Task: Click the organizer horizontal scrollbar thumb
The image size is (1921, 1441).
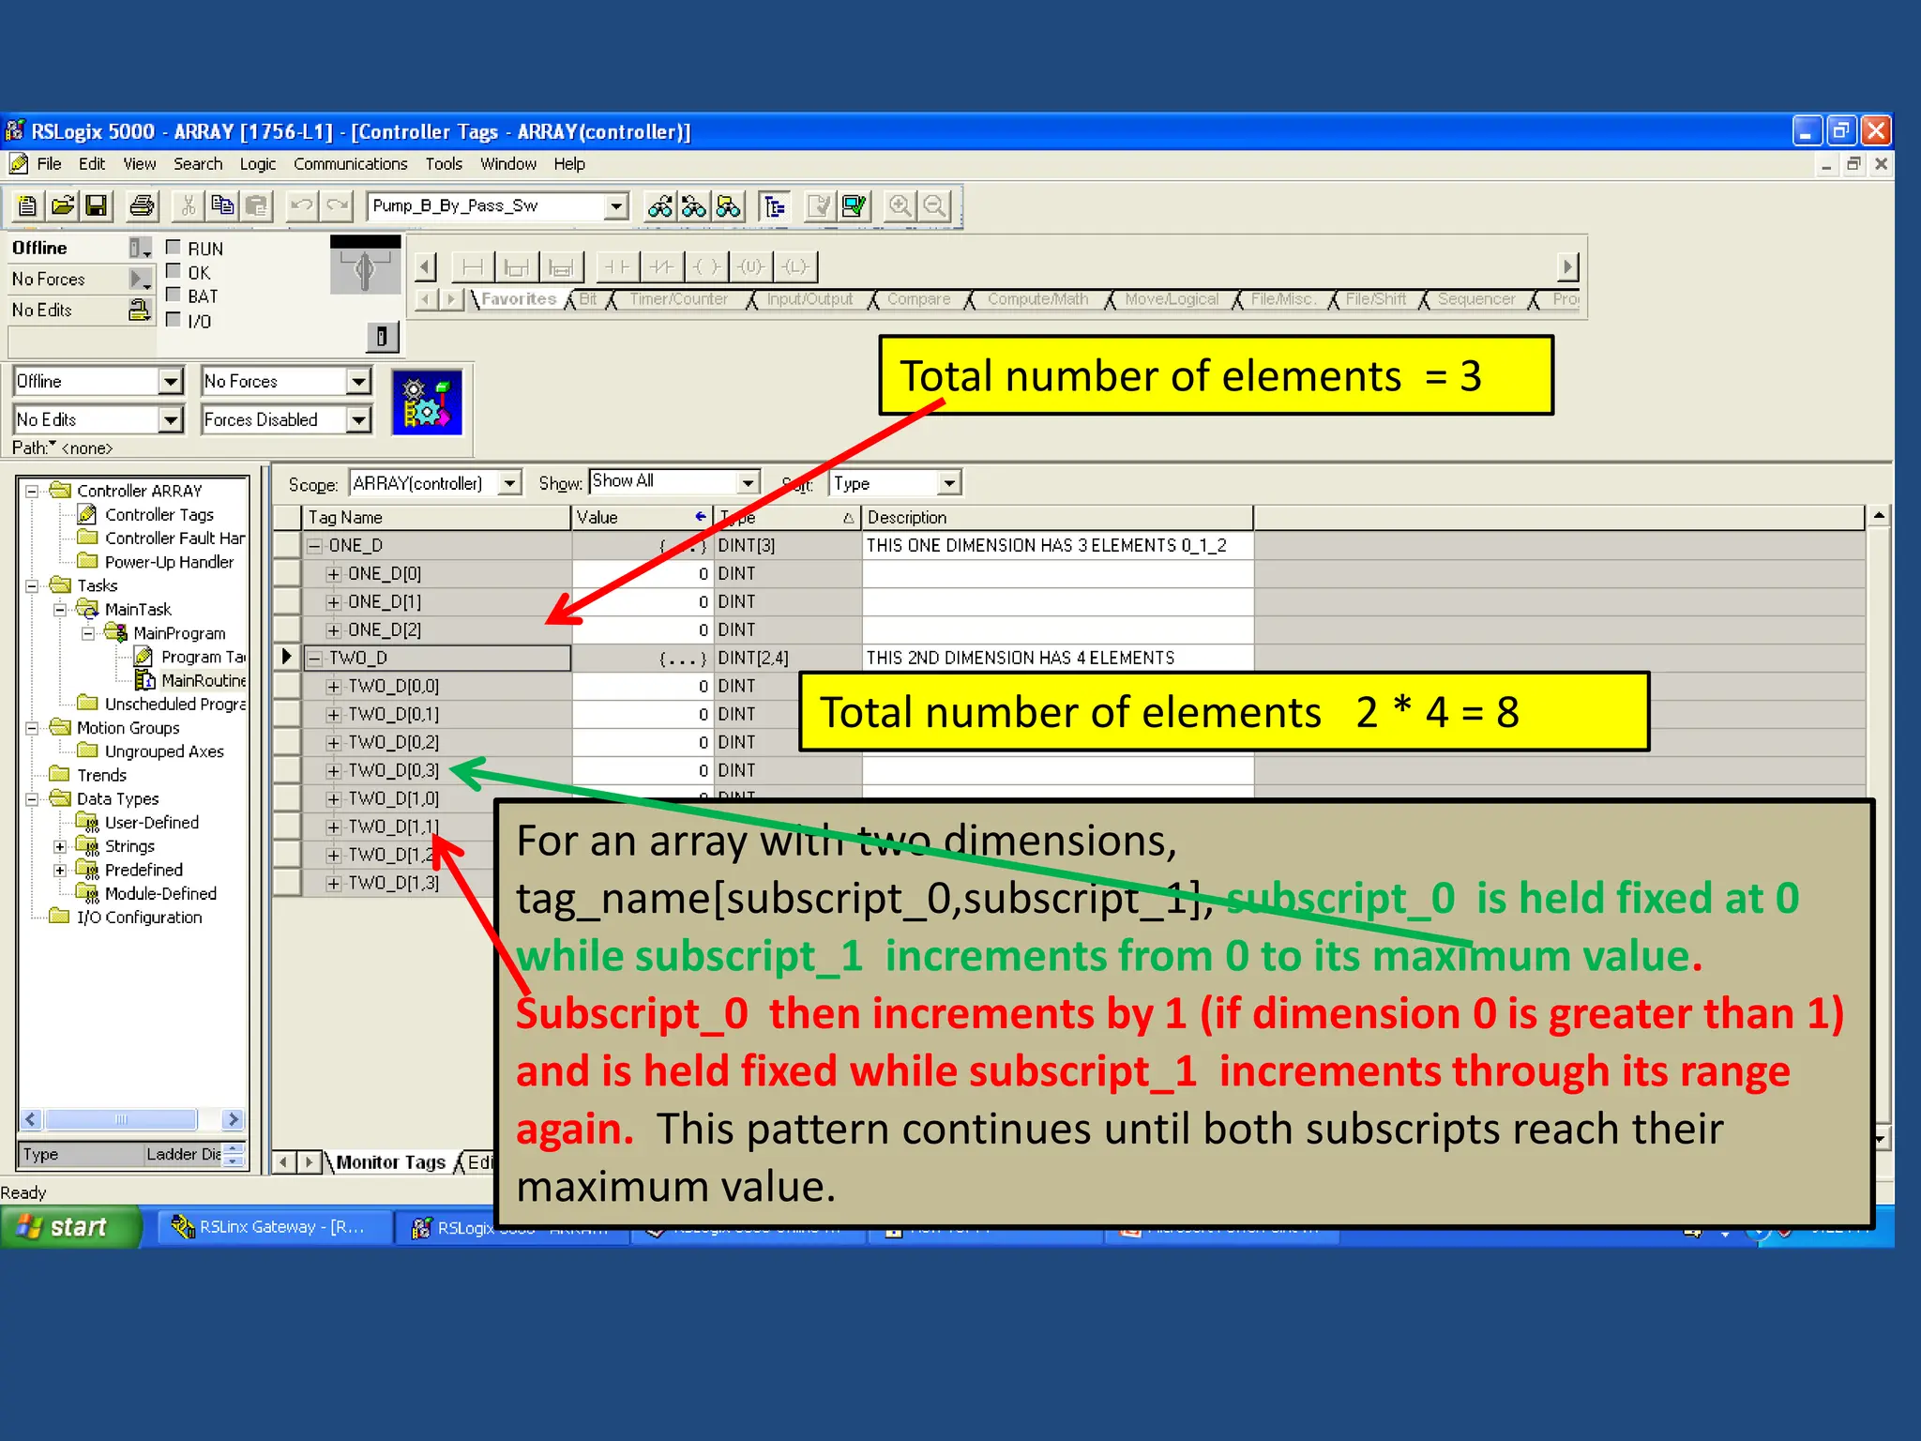Action: (x=121, y=1119)
